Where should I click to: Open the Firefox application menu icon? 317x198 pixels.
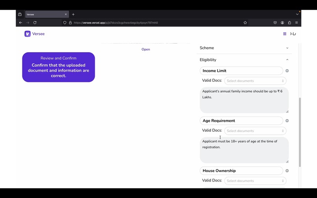click(297, 23)
